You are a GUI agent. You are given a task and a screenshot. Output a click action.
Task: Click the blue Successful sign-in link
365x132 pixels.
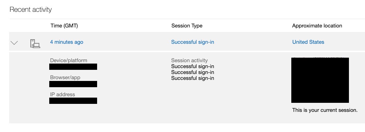coord(192,42)
